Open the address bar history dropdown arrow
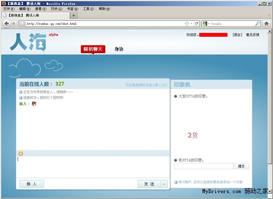 tap(192, 24)
